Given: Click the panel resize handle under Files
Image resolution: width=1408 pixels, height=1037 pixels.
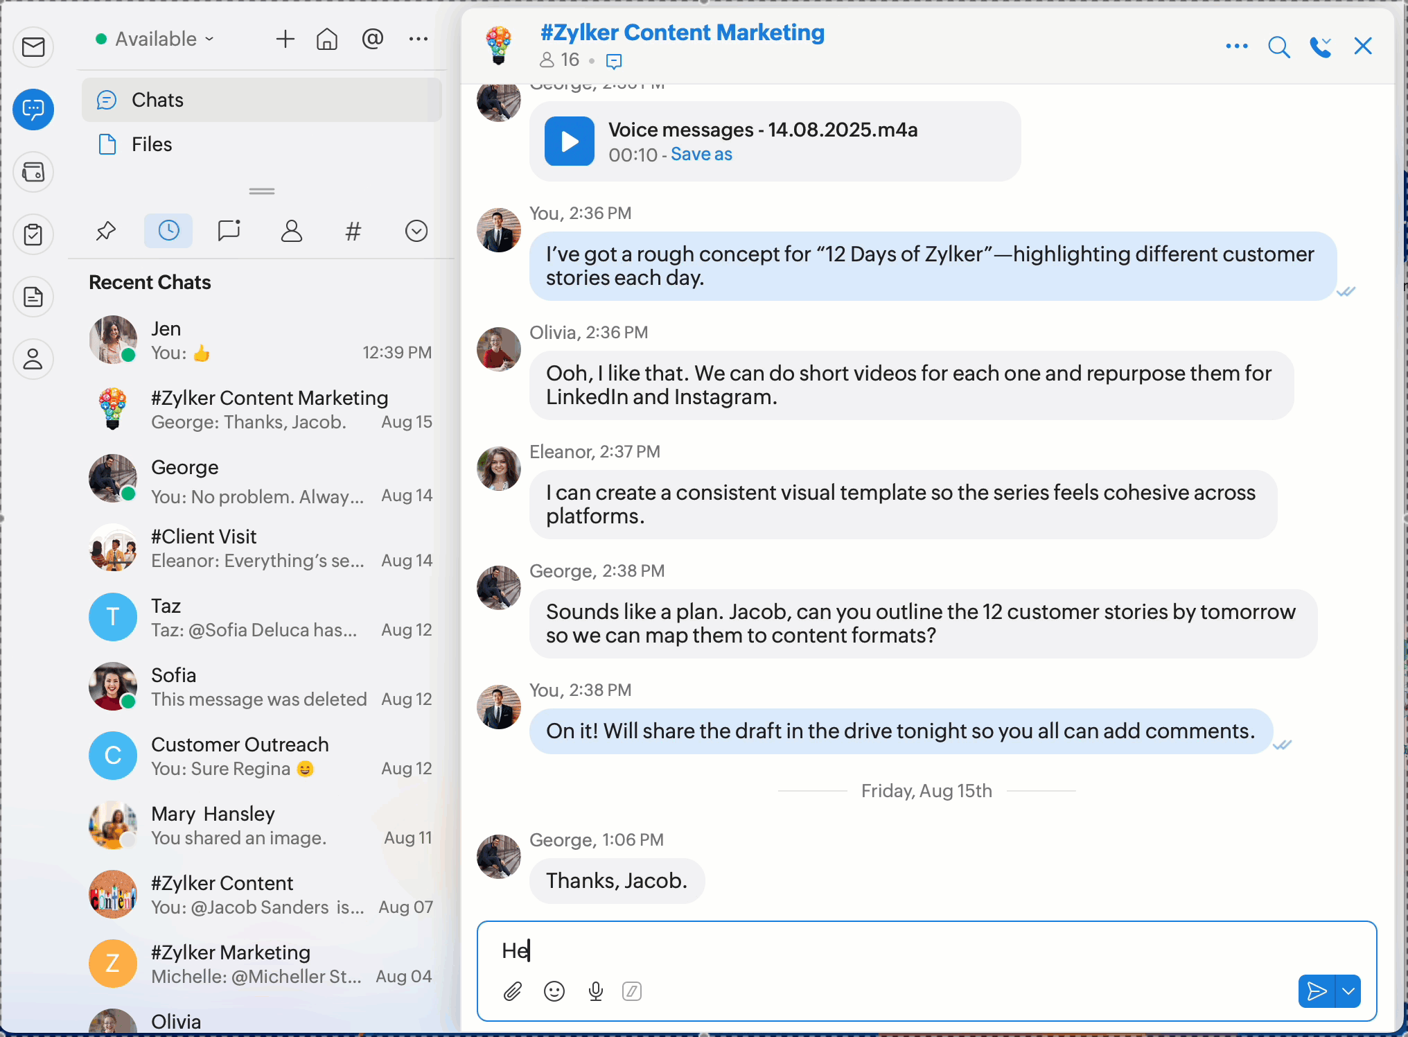Looking at the screenshot, I should click(262, 191).
